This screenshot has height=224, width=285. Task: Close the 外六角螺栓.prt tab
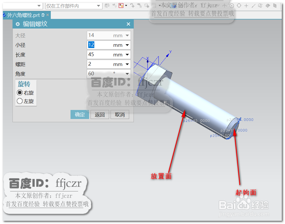click(47, 15)
